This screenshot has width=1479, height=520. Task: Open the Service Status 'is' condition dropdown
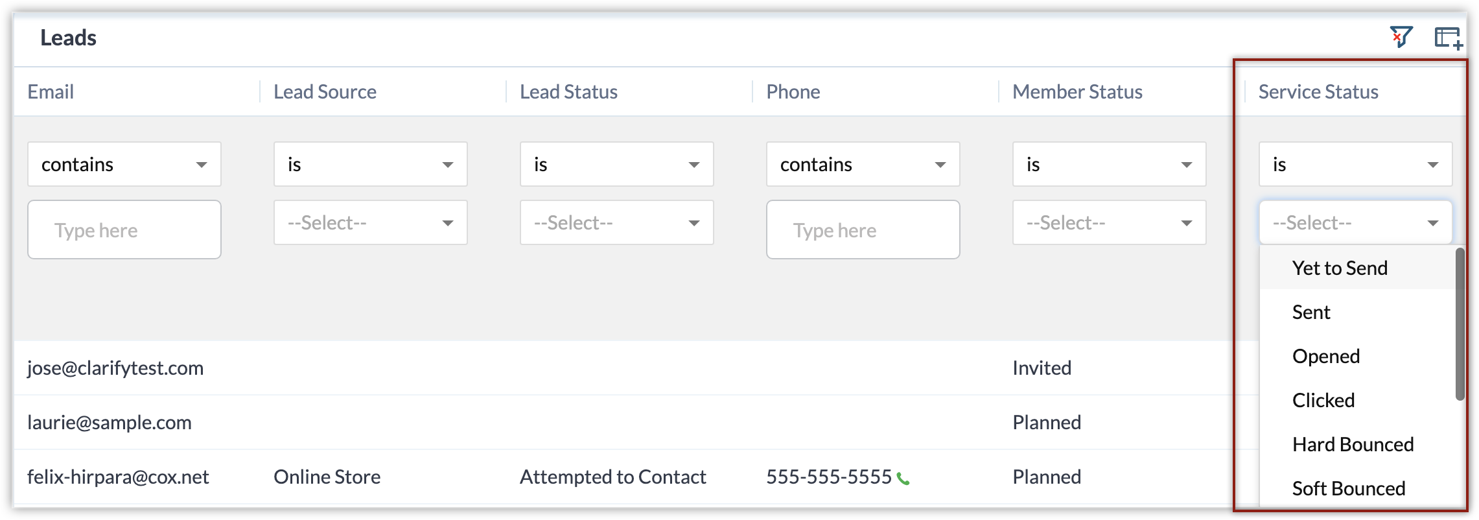(1356, 164)
